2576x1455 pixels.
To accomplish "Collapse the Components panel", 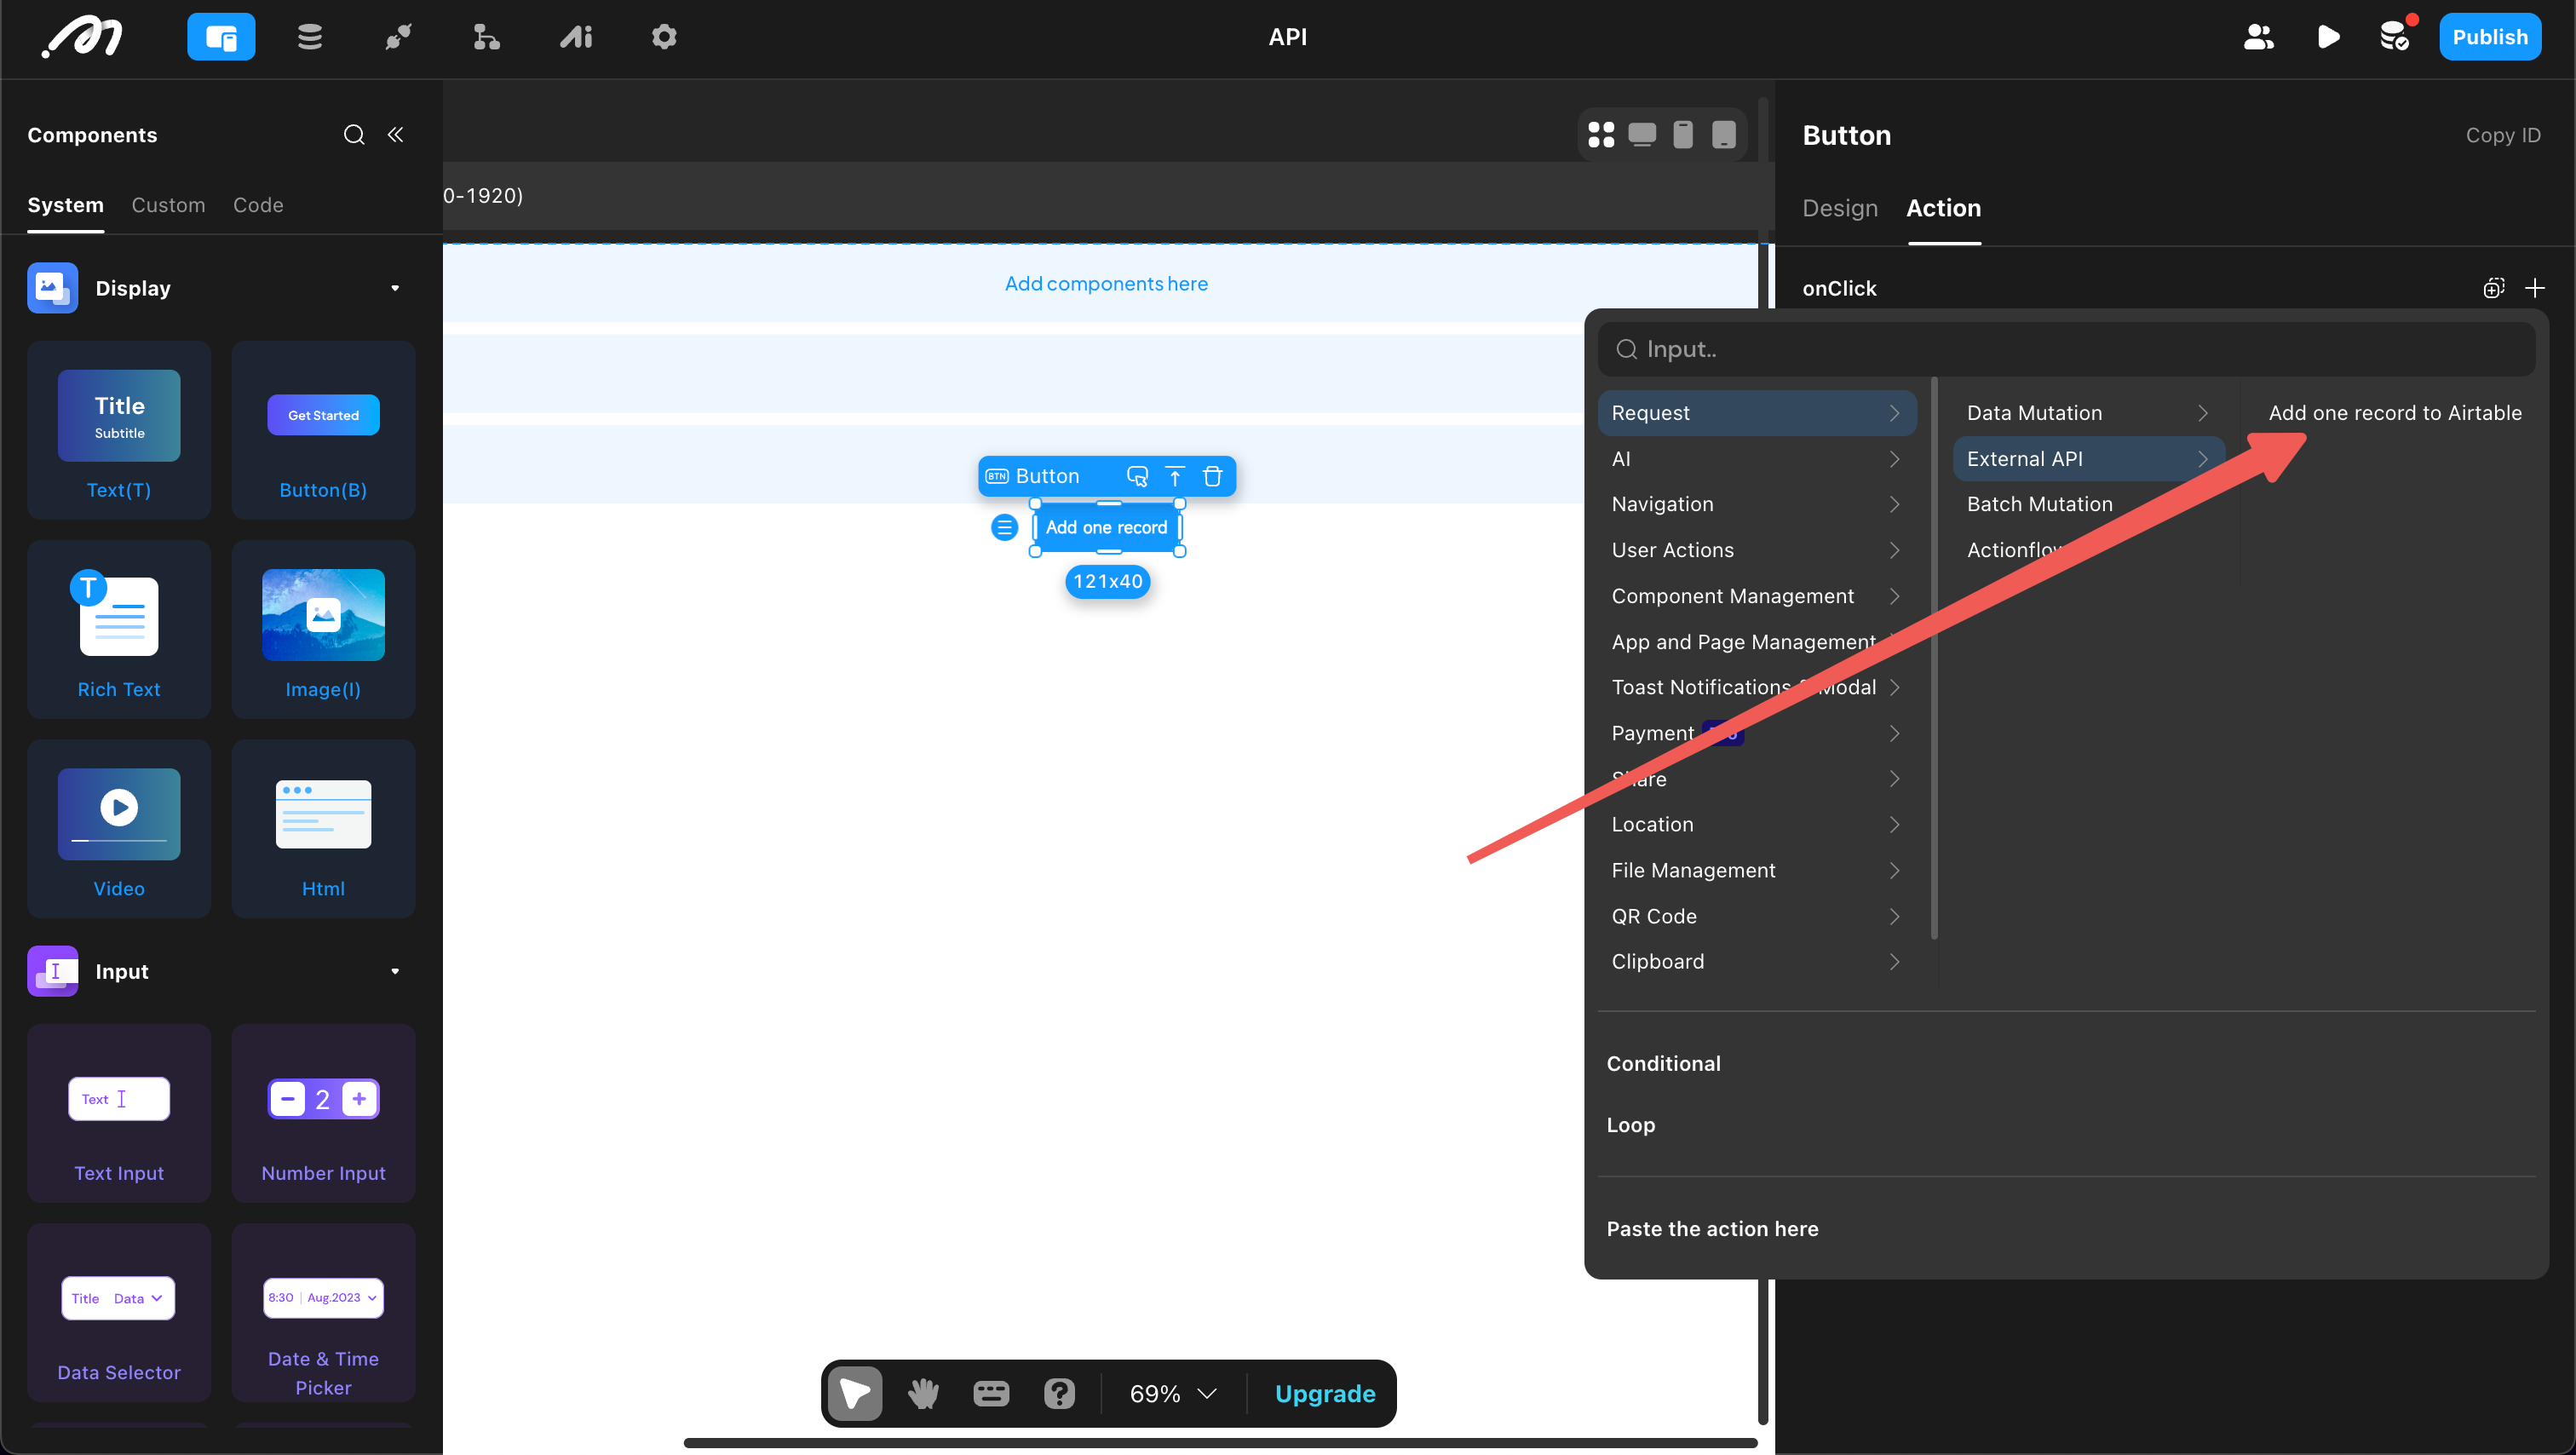I will point(396,135).
